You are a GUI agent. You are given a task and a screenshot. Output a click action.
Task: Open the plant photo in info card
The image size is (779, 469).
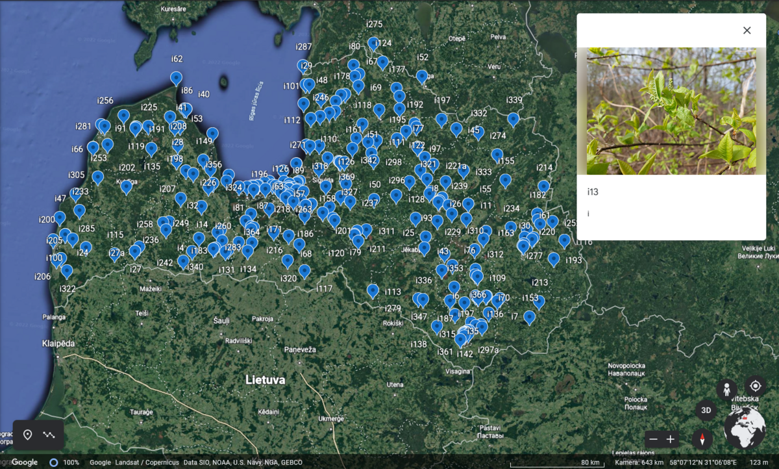pyautogui.click(x=671, y=111)
